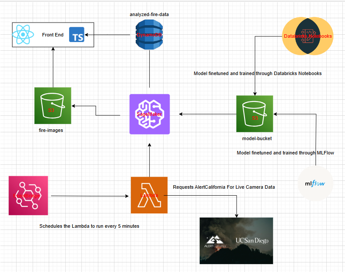Screen dimensions: 345x272
Task: Click the Front End text label
Action: tap(53, 35)
